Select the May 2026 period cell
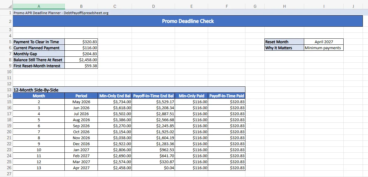Screen dimensions: 368x177 pyautogui.click(x=81, y=102)
